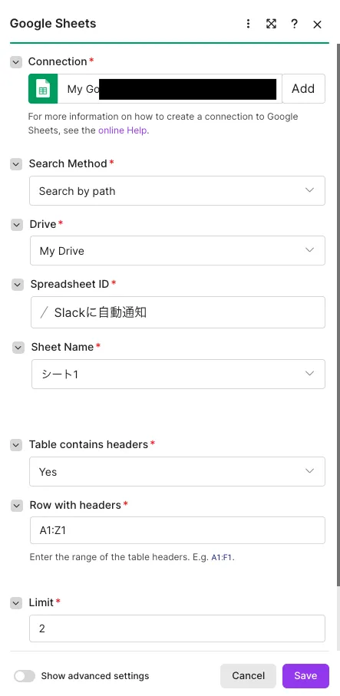Open Table contains headers Yes dropdown
Viewport: 340px width, 696px height.
click(x=177, y=471)
